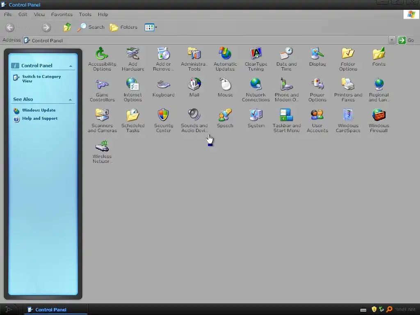This screenshot has width=420, height=315.
Task: Toggle the Folders pane button
Action: pyautogui.click(x=124, y=27)
